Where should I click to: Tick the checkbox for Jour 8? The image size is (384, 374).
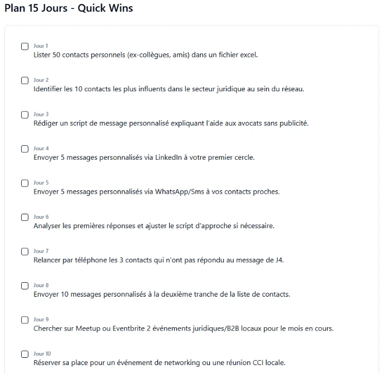pyautogui.click(x=25, y=286)
